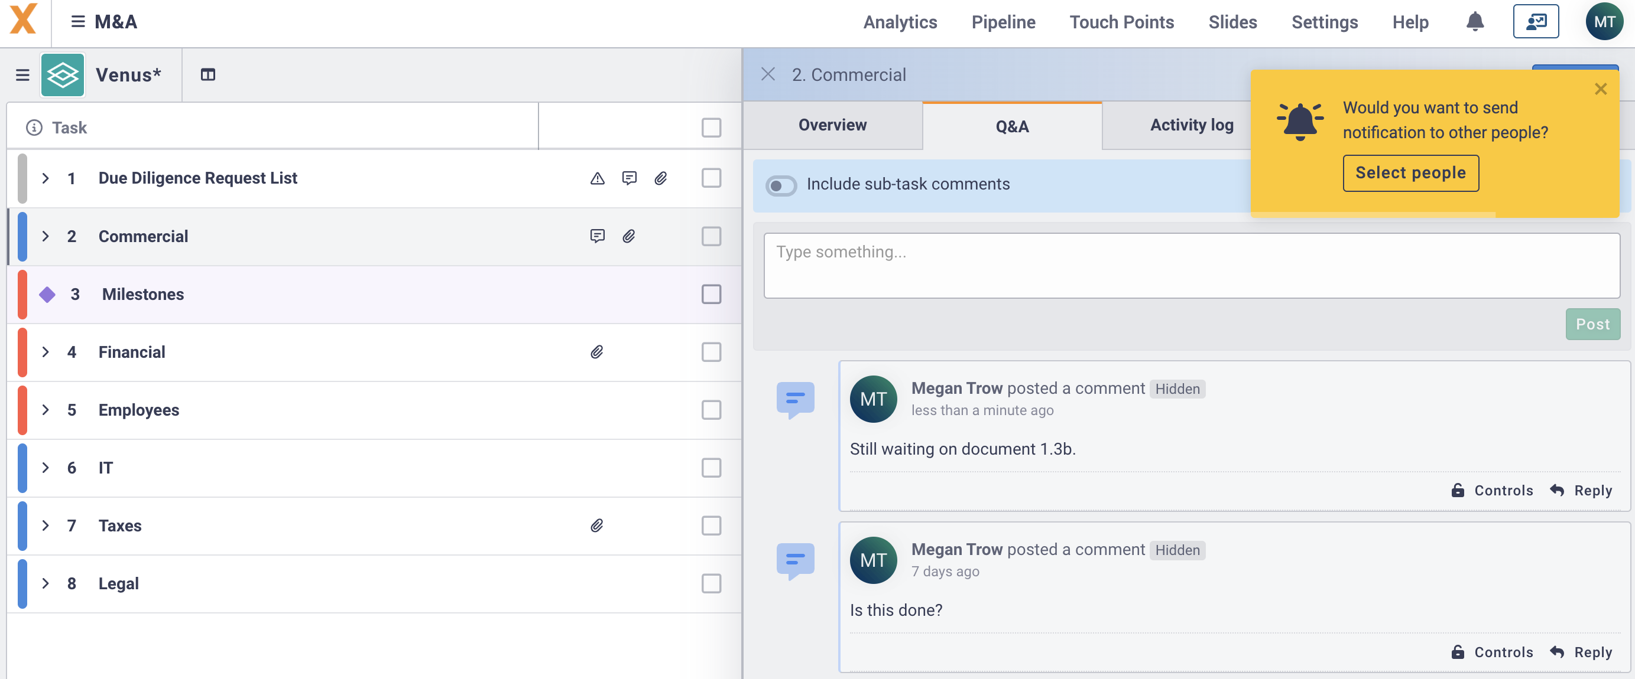The height and width of the screenshot is (679, 1635).
Task: Check the Legal row checkbox
Action: (712, 584)
